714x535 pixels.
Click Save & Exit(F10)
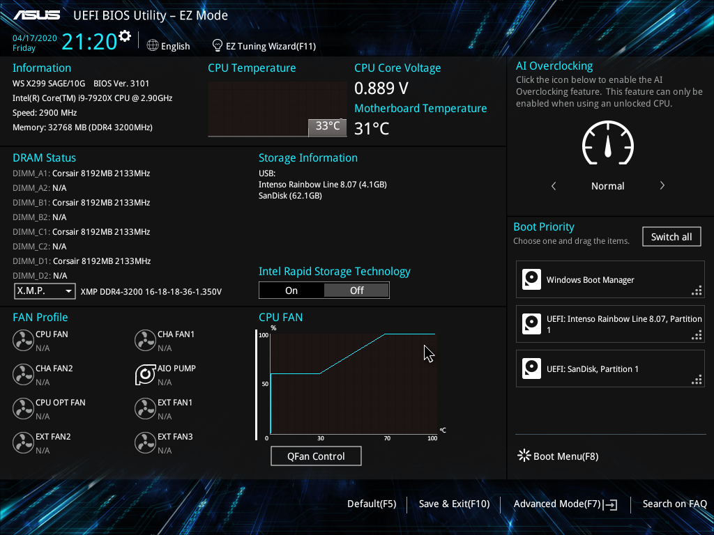[x=454, y=504]
